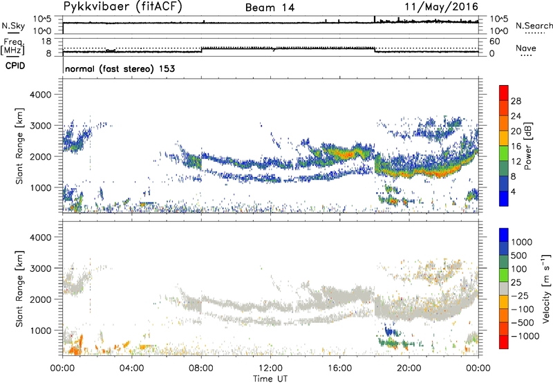
Task: Click the 20:00 time axis label
Action: 409,368
